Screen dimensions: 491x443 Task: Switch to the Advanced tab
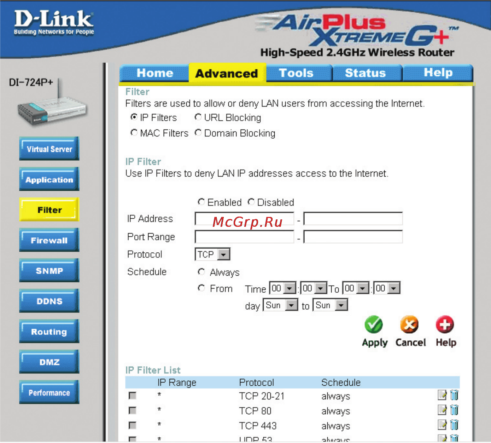227,73
